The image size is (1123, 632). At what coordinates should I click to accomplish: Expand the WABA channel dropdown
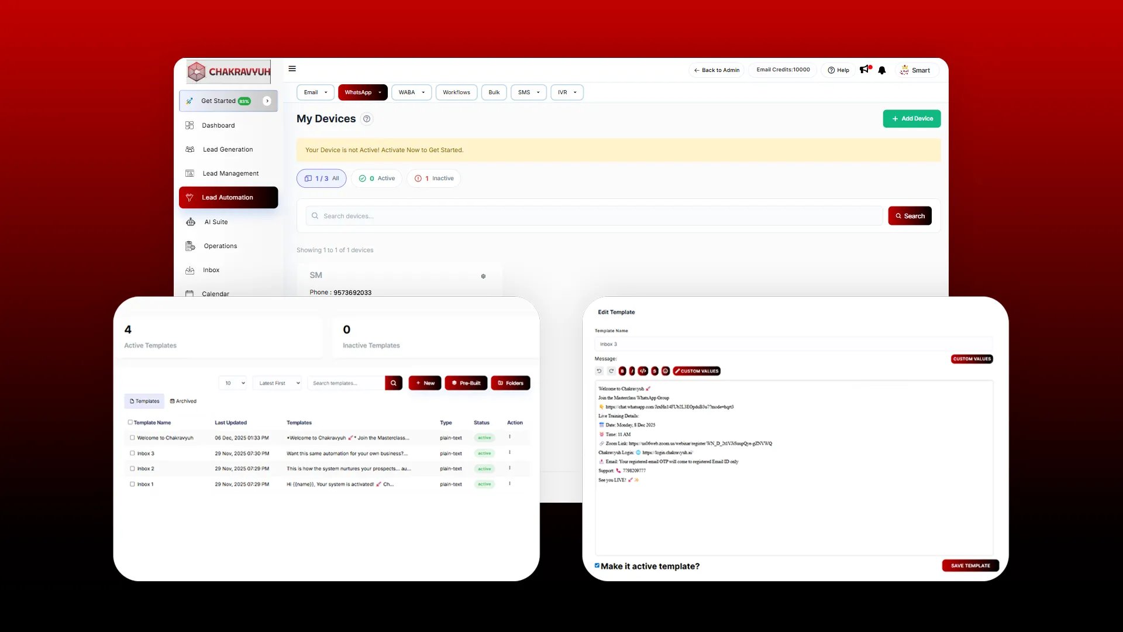pyautogui.click(x=412, y=92)
